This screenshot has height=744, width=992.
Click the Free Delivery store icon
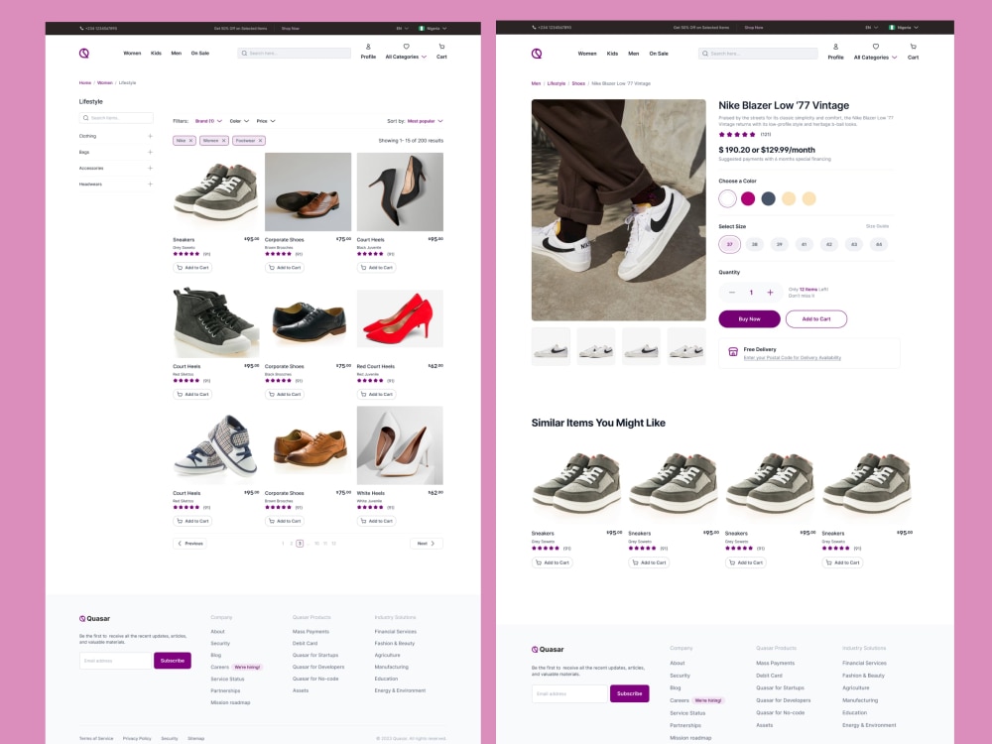point(733,352)
